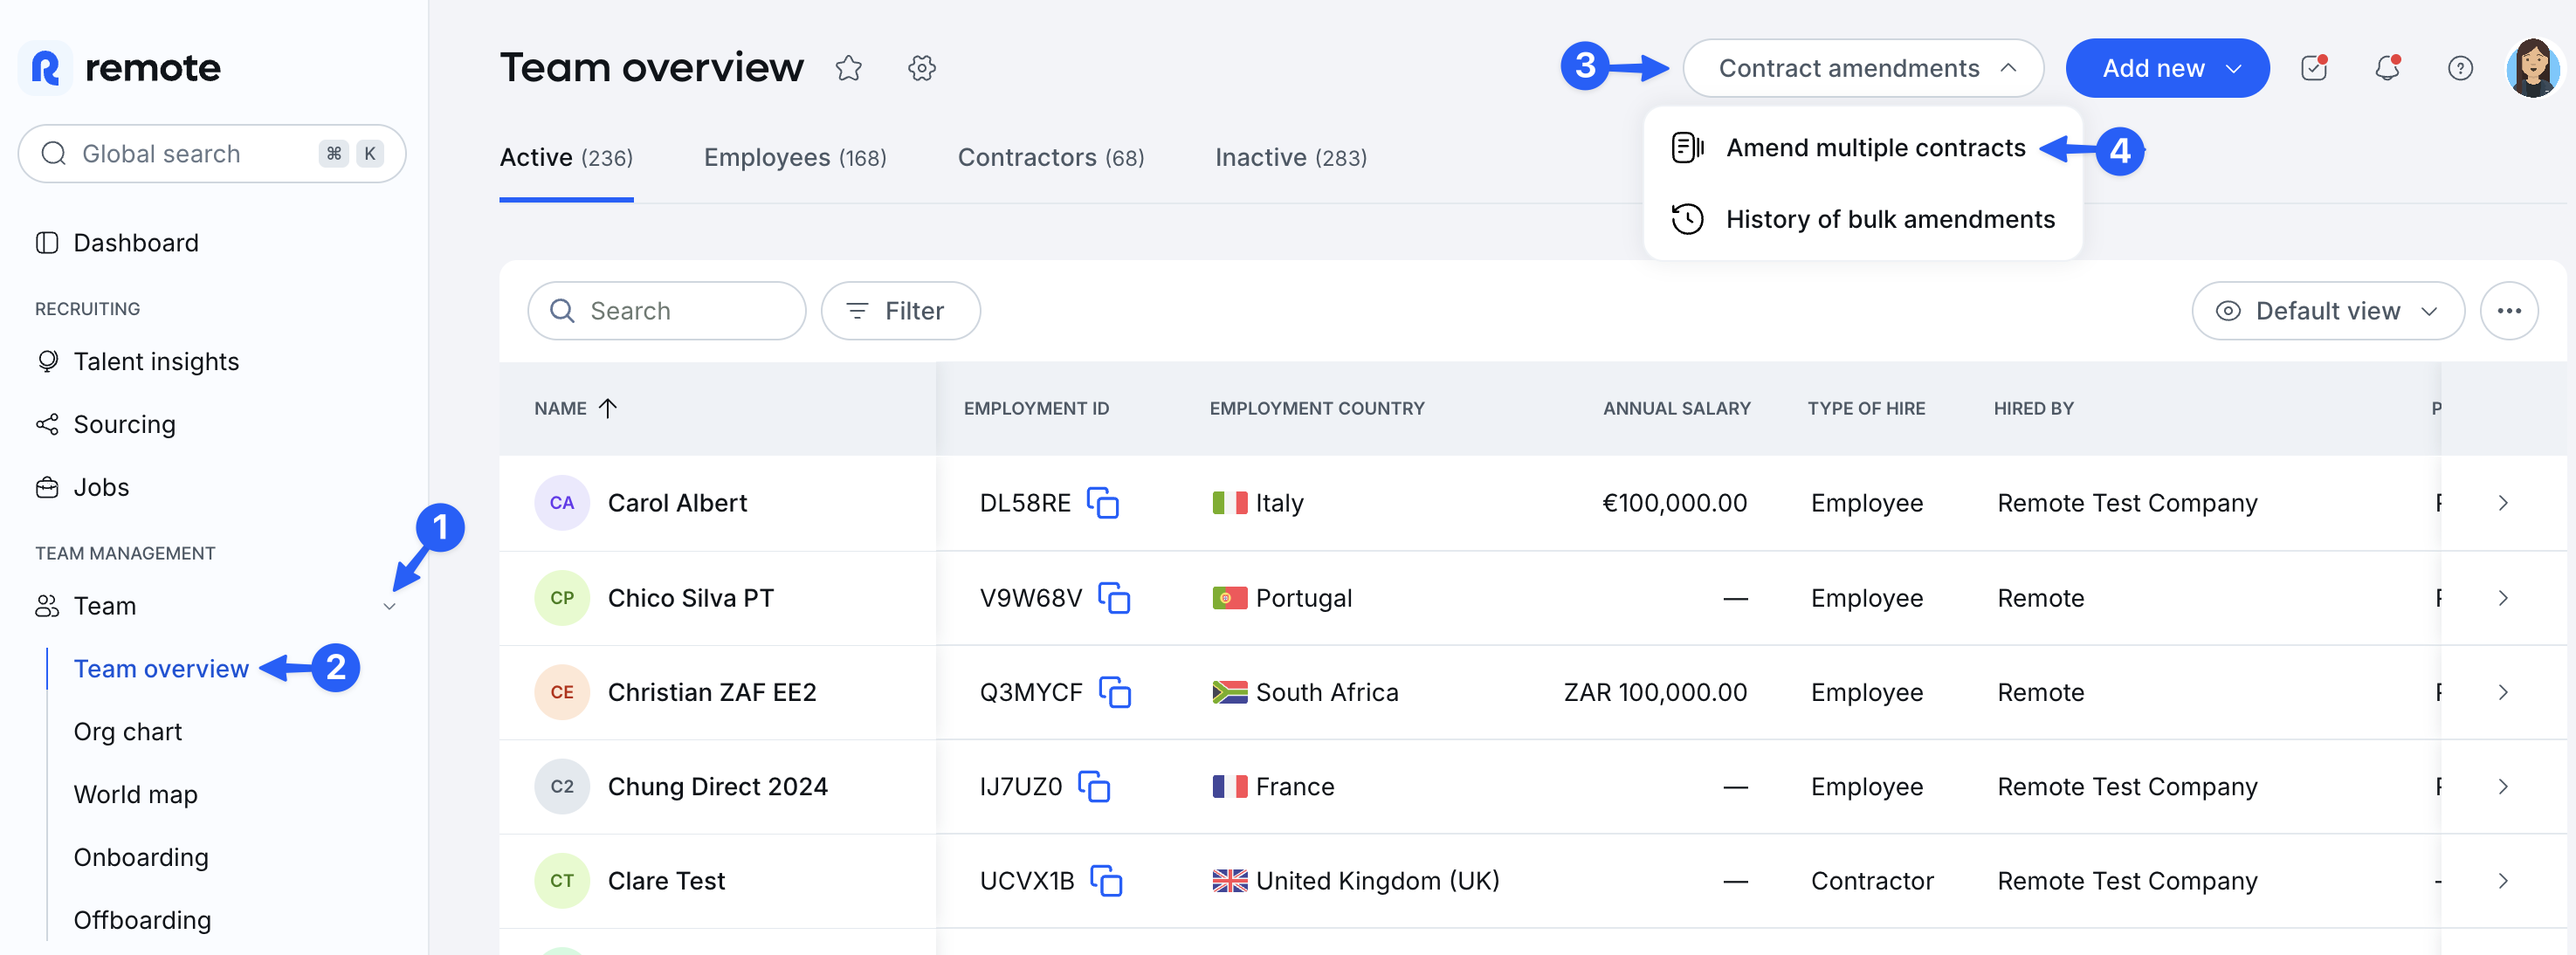Switch to the Inactive tab
2576x955 pixels.
coord(1291,158)
